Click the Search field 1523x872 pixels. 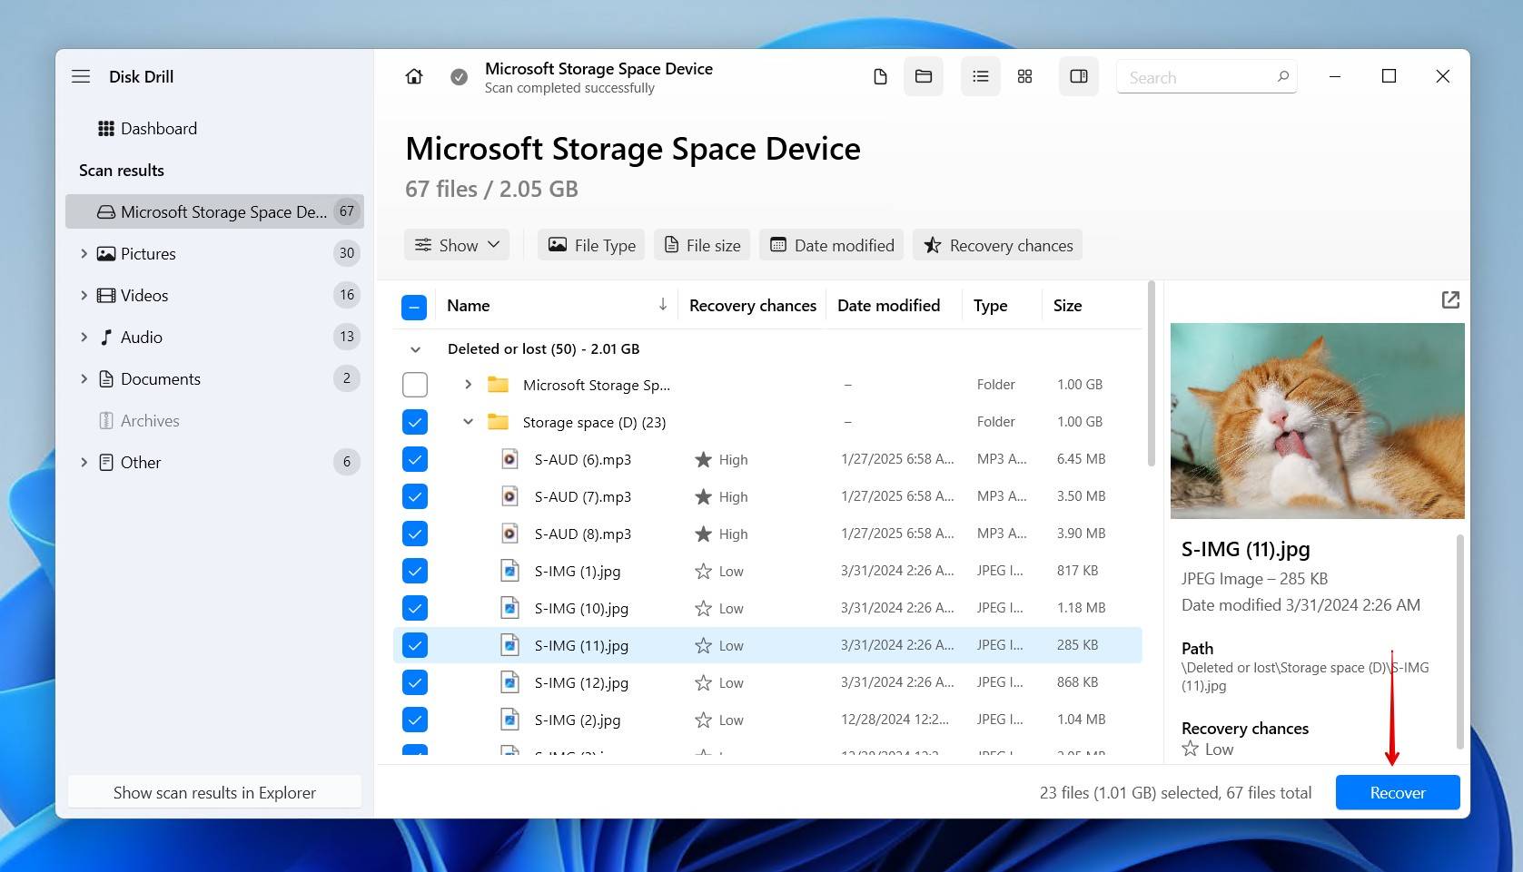coord(1199,77)
